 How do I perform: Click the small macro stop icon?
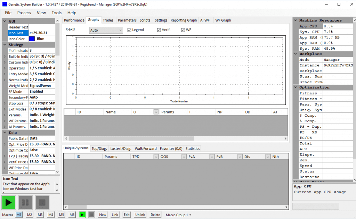click(x=91, y=215)
